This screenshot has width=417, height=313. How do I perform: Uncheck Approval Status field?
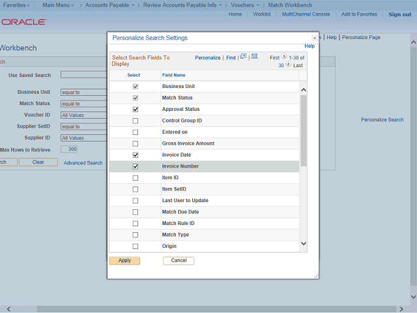point(136,110)
